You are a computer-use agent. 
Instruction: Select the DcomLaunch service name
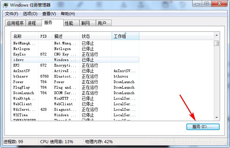coord(24,93)
